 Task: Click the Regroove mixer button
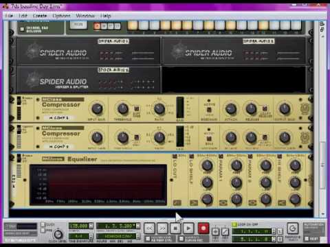click(293, 228)
